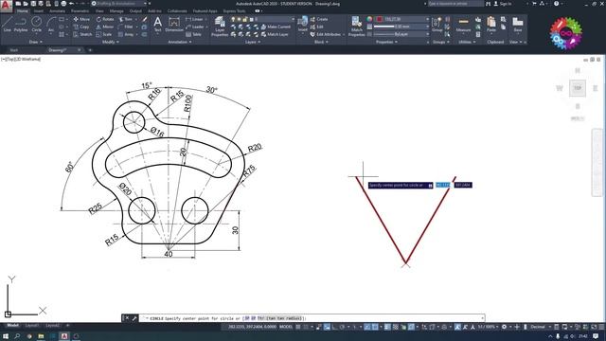Activate the Stretch command
Image resolution: width=606 pixels, height=341 pixels.
pos(82,34)
